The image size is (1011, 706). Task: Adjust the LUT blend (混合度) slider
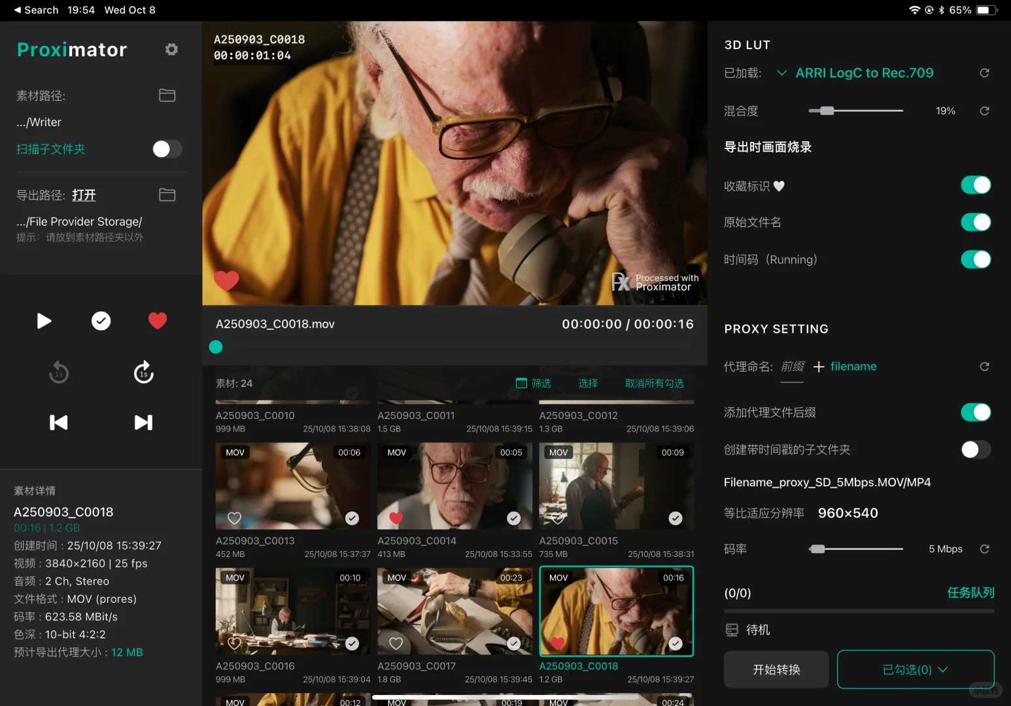[827, 111]
